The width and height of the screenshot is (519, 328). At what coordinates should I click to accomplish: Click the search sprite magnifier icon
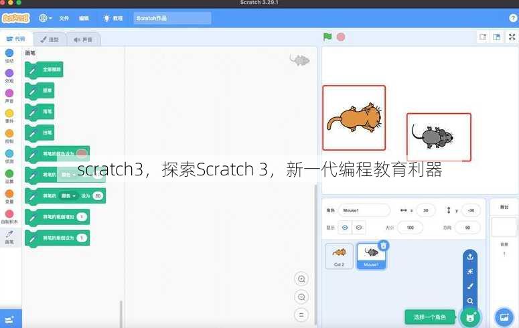[470, 301]
